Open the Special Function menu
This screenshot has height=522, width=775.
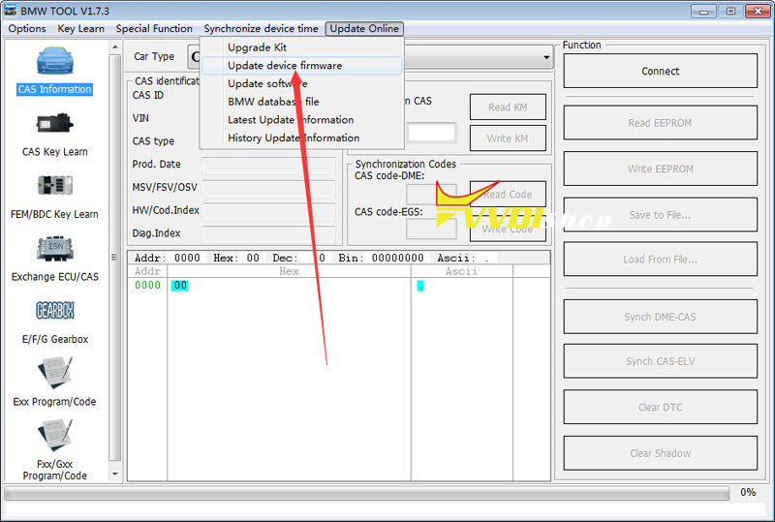click(154, 29)
